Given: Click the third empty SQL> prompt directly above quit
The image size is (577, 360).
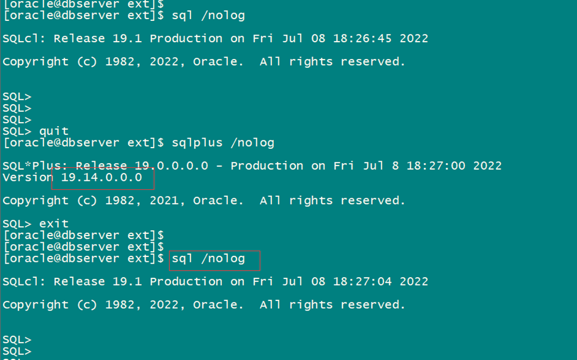Looking at the screenshot, I should (17, 120).
